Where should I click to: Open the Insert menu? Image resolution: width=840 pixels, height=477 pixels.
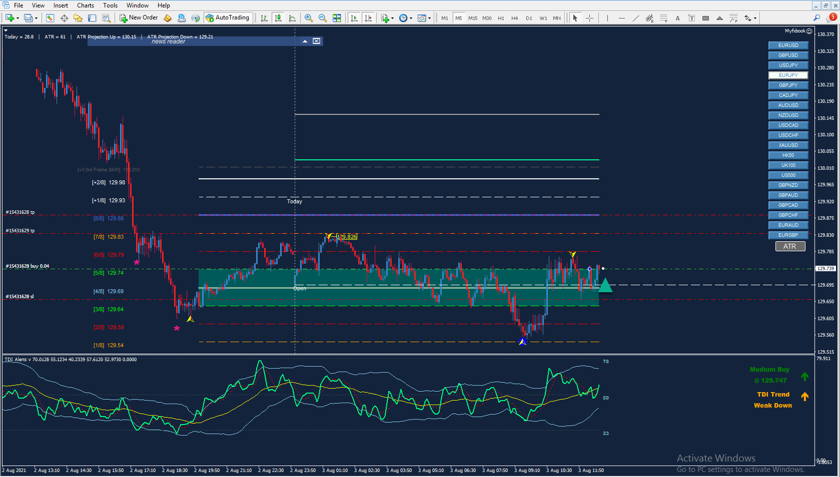click(61, 5)
